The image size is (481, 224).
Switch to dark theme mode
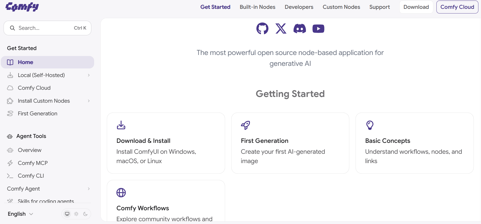pyautogui.click(x=85, y=214)
